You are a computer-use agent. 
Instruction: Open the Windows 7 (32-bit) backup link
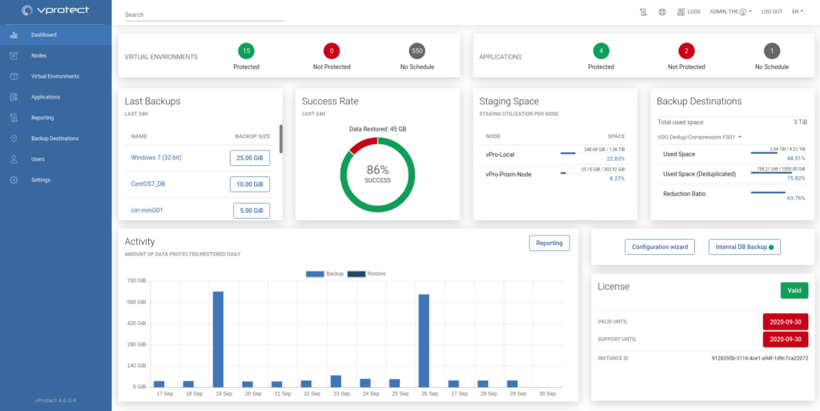pyautogui.click(x=156, y=158)
